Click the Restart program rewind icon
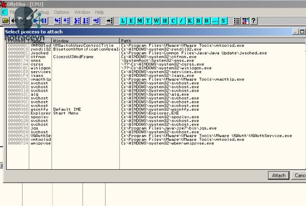306x206 pixels. click(x=13, y=21)
